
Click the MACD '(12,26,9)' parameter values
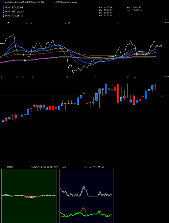click(x=44, y=167)
